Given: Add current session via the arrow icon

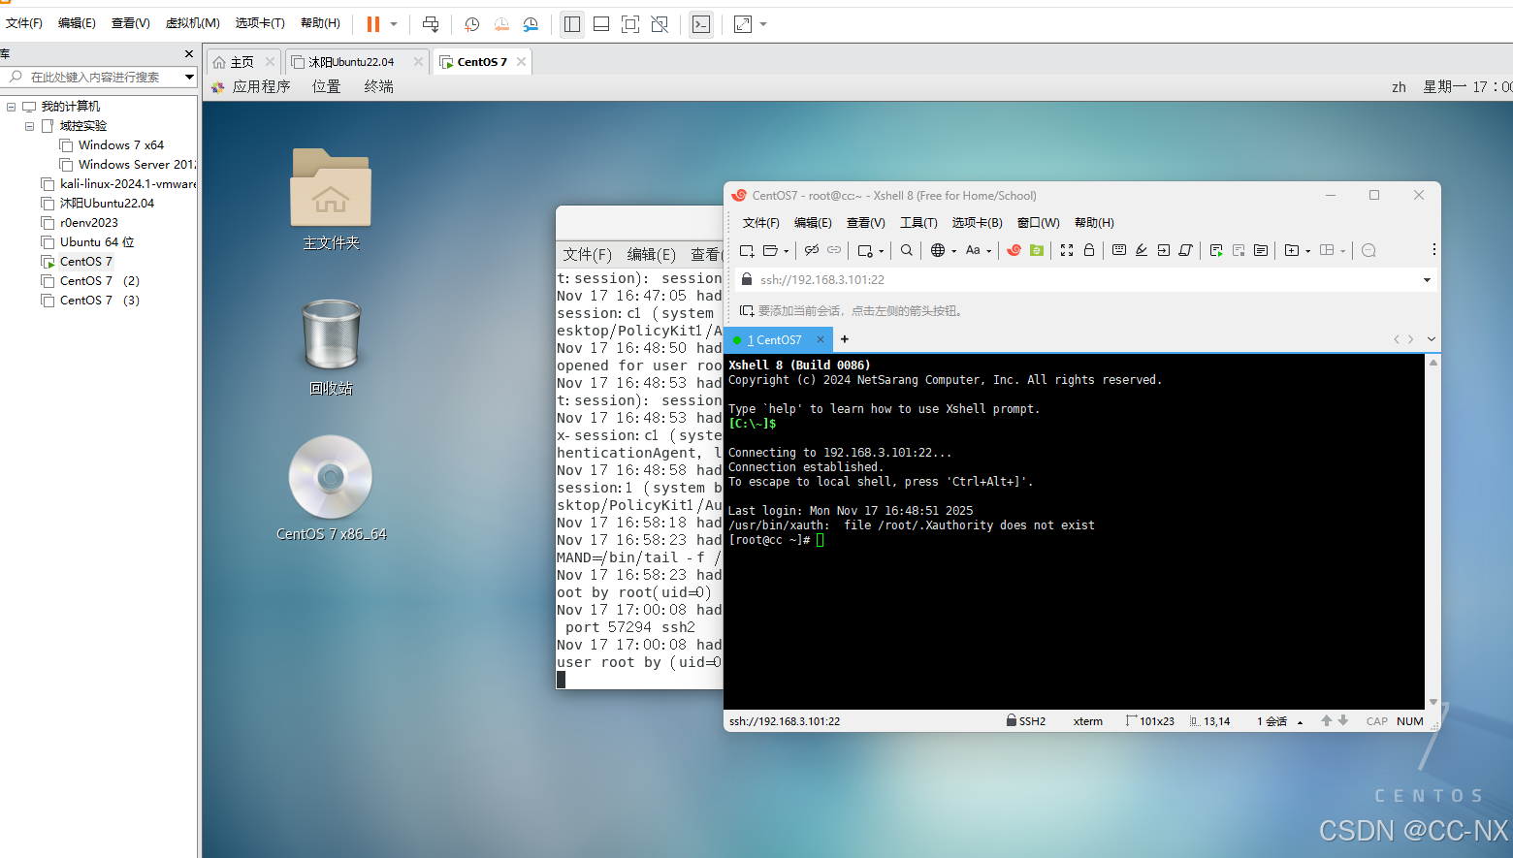Looking at the screenshot, I should coord(747,311).
